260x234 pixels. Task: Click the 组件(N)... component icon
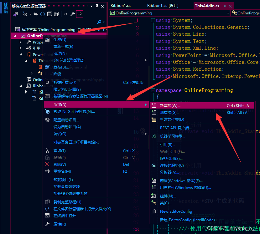154,196
